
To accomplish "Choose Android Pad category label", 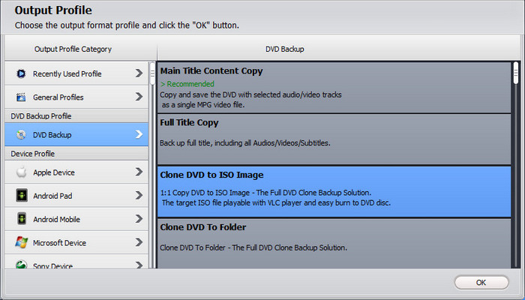I will (x=52, y=196).
